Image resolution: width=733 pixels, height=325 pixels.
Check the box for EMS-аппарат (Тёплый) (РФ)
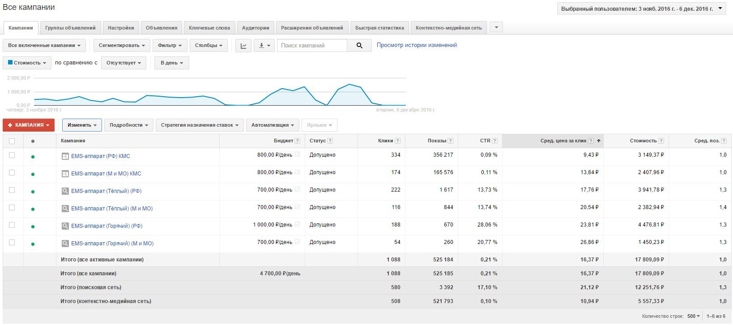pos(12,190)
